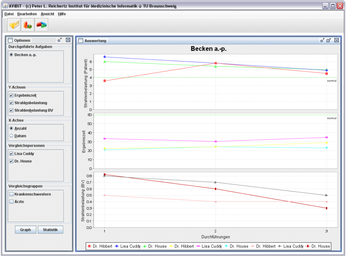This screenshot has height=257, width=346.
Task: Click cyan Dr. House legend entry
Action: click(236, 246)
